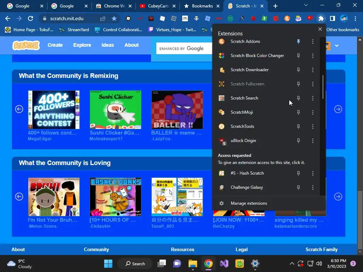Switch to the Bookmarks tab
363x272 pixels.
(x=201, y=6)
